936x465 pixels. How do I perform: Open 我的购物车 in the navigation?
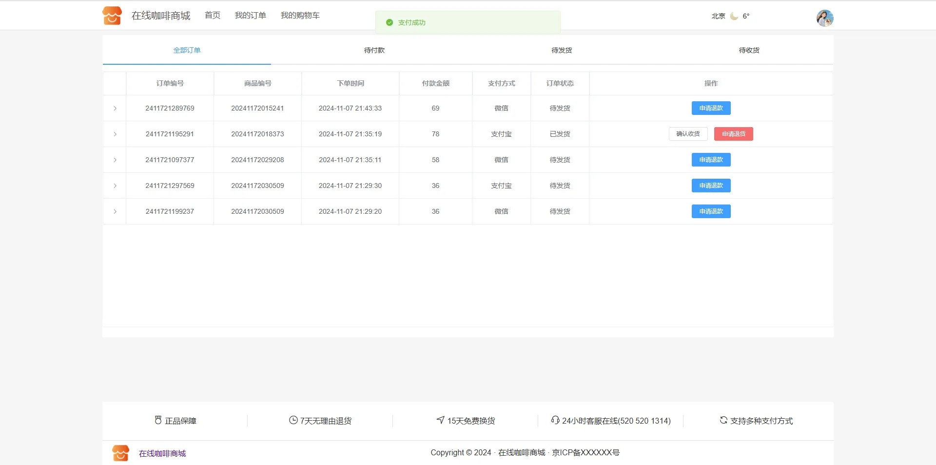click(300, 16)
